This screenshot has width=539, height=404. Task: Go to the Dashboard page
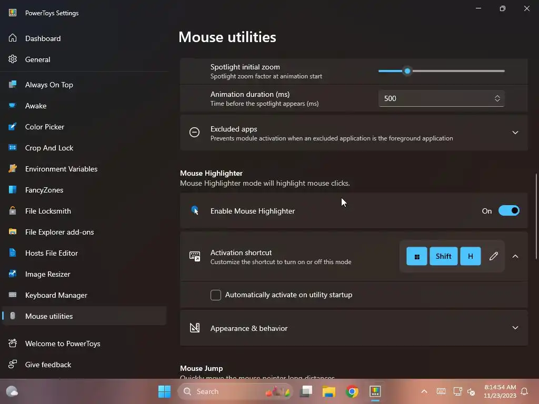[84, 38]
